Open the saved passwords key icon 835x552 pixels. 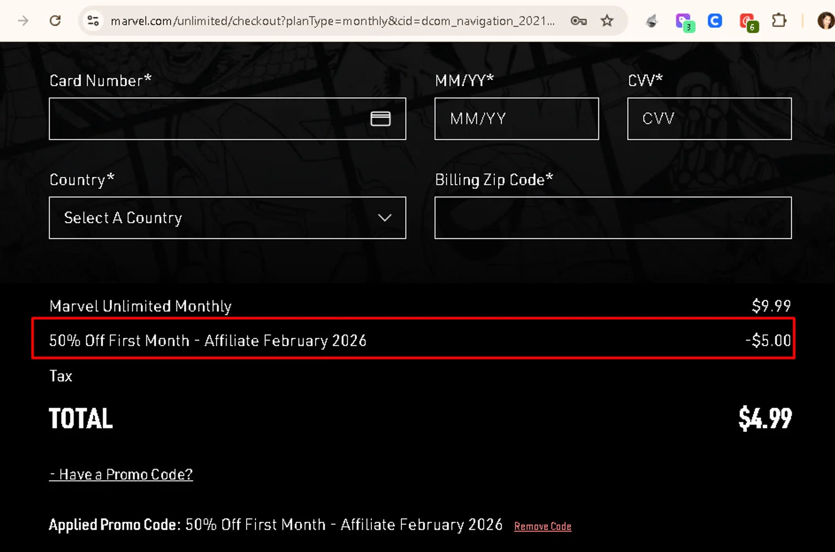click(x=578, y=21)
